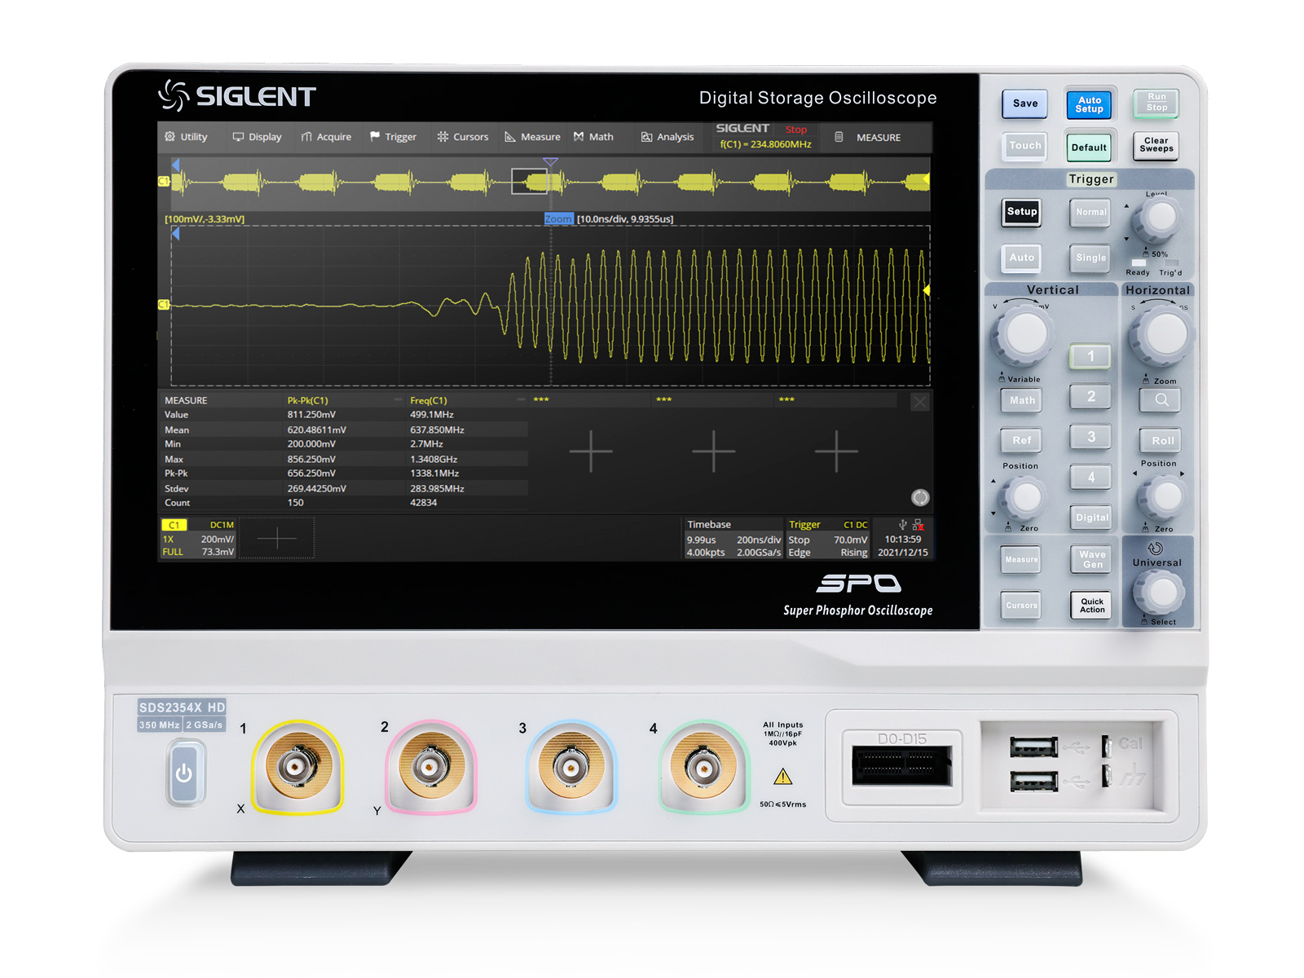Toggle the Run Stop button
The image size is (1304, 978).
1156,103
